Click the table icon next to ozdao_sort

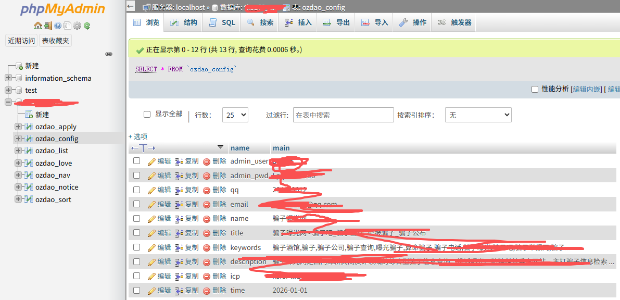click(x=28, y=199)
